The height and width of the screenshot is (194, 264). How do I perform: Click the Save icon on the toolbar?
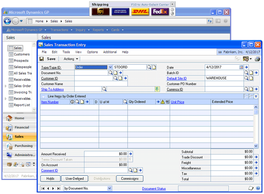[x=42, y=59]
